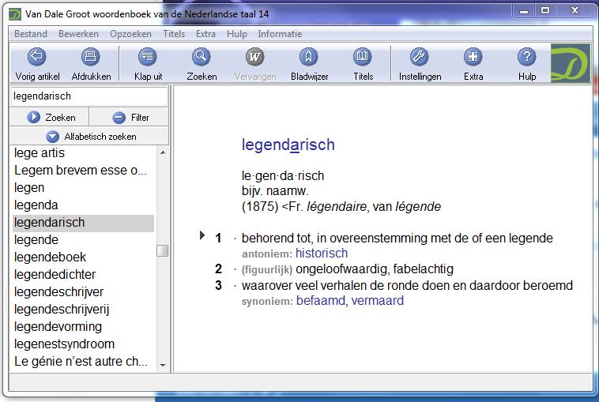Open the Opzoeken menu
The width and height of the screenshot is (599, 402).
click(x=130, y=34)
